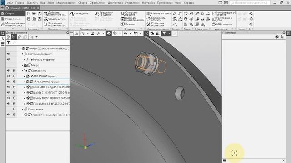Switch to Сборка БЕЗ ИМЕНИ7 document tab
The width and height of the screenshot is (291, 163).
[x=22, y=8]
